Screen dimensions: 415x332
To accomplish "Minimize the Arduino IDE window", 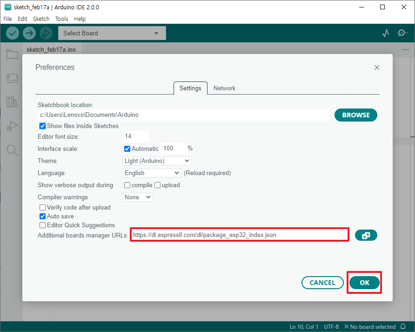I will click(361, 7).
